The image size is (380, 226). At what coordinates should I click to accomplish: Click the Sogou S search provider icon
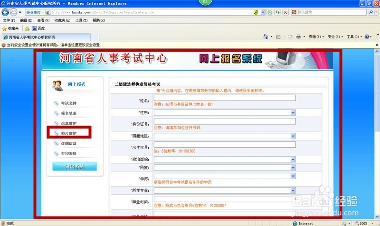pyautogui.click(x=294, y=12)
